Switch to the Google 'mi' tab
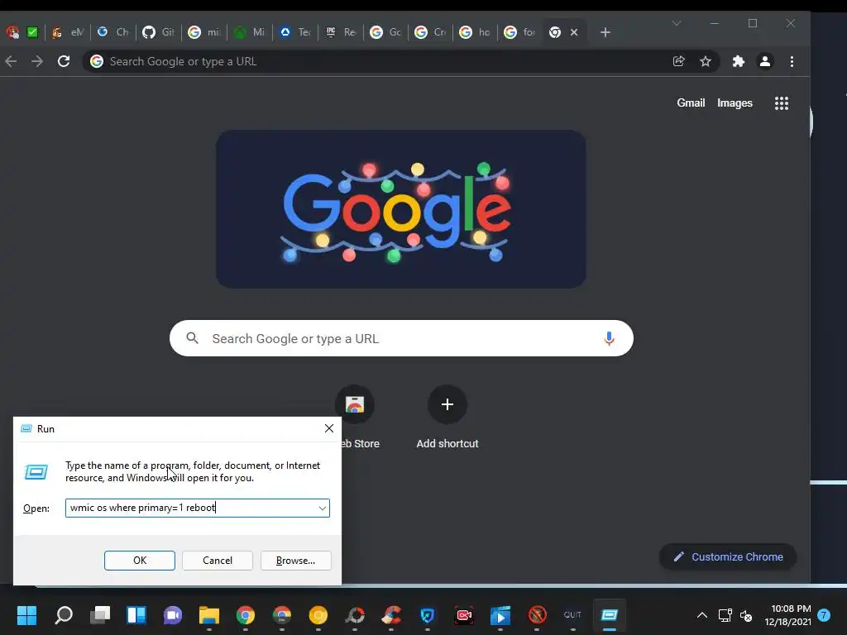Image resolution: width=847 pixels, height=635 pixels. tap(203, 32)
